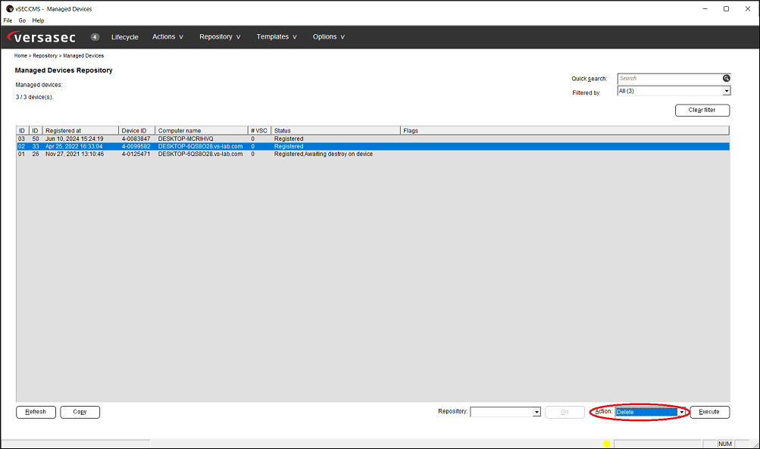Open the Go menu in the menu bar

(x=22, y=20)
